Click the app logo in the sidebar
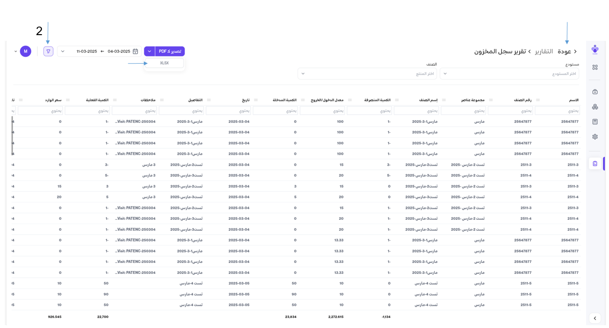 595,49
